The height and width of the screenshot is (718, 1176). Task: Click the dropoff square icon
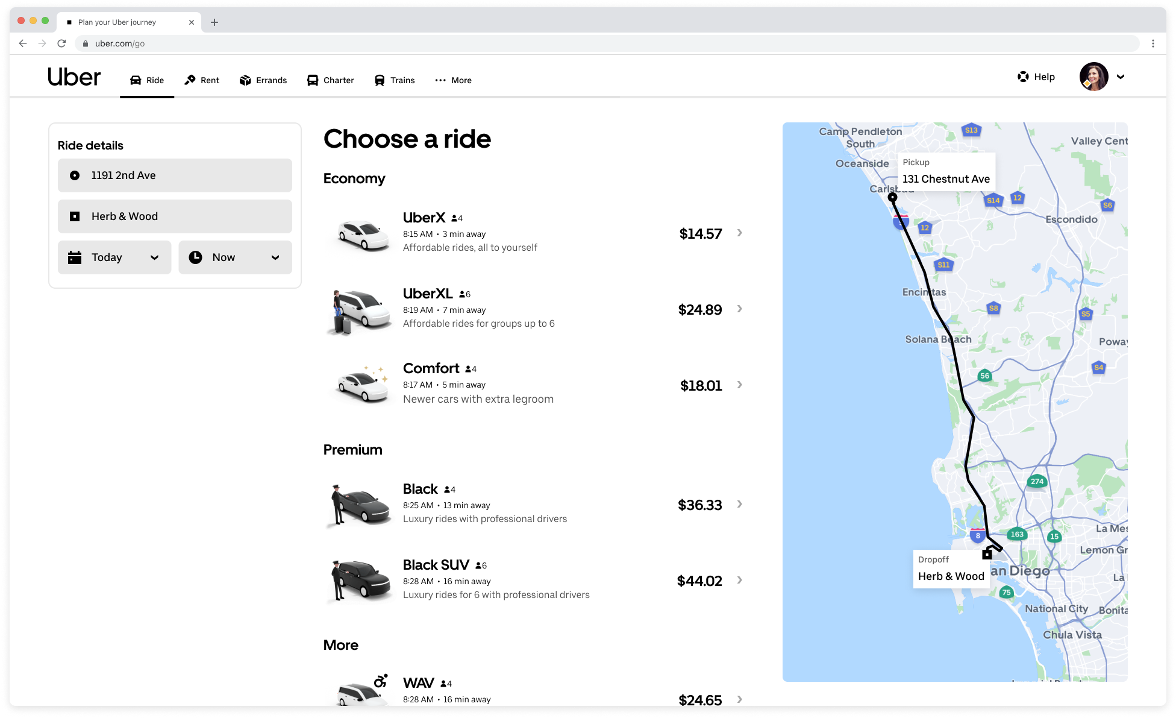click(x=75, y=216)
